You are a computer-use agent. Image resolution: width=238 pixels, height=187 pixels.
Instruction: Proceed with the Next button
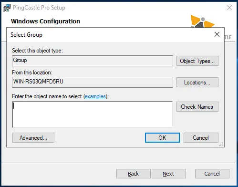(x=169, y=174)
